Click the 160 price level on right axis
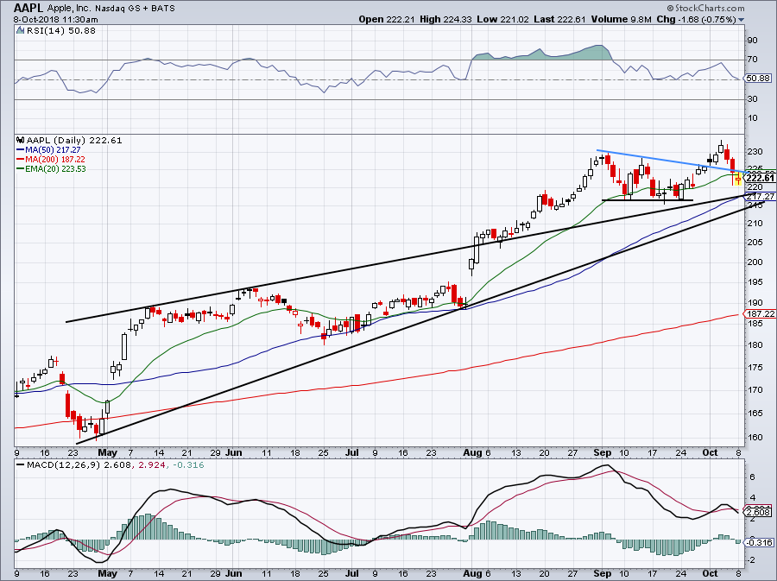 755,438
